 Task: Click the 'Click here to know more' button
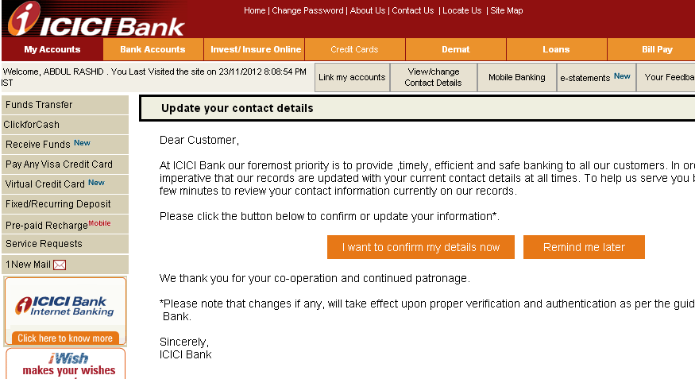tap(65, 338)
